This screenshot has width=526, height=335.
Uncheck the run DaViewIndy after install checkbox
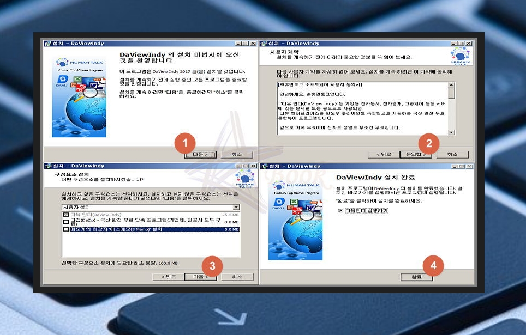[x=340, y=210]
